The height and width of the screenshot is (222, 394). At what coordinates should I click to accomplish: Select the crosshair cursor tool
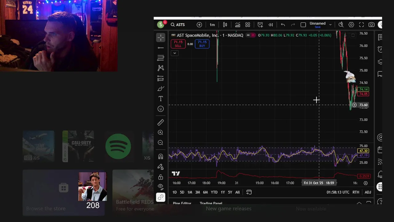161,38
